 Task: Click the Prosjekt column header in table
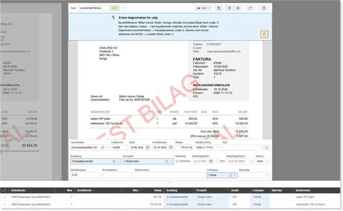[202, 191]
